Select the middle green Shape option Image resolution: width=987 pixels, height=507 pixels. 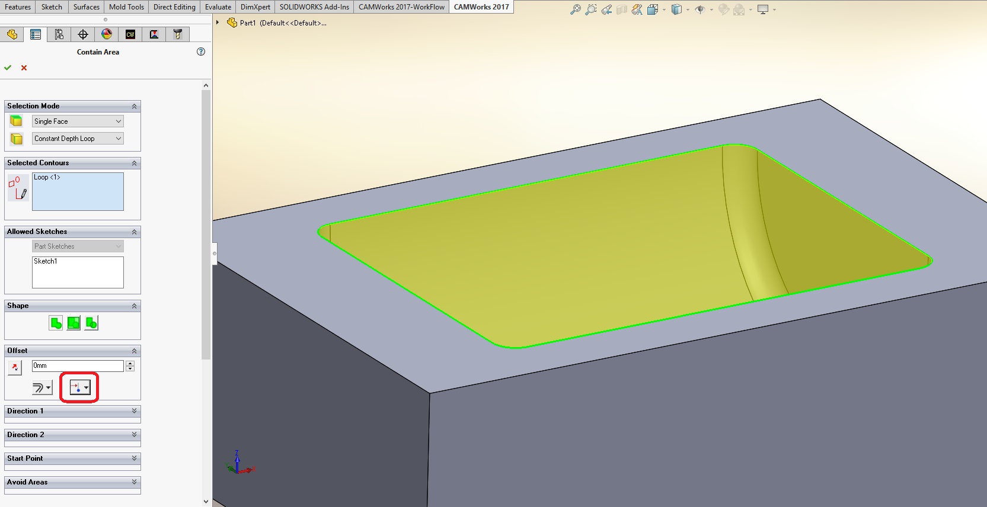pos(74,323)
